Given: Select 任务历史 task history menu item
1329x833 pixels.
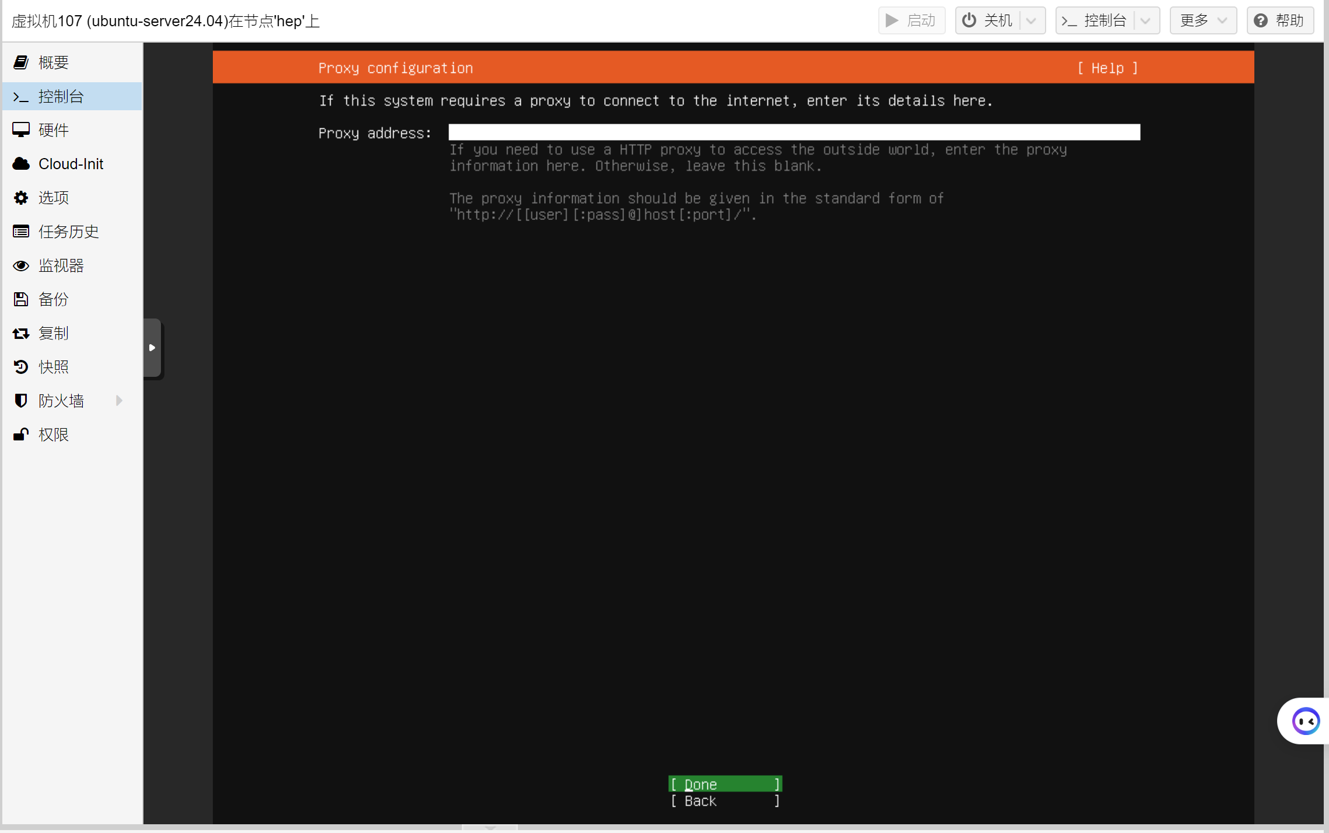Looking at the screenshot, I should (68, 232).
